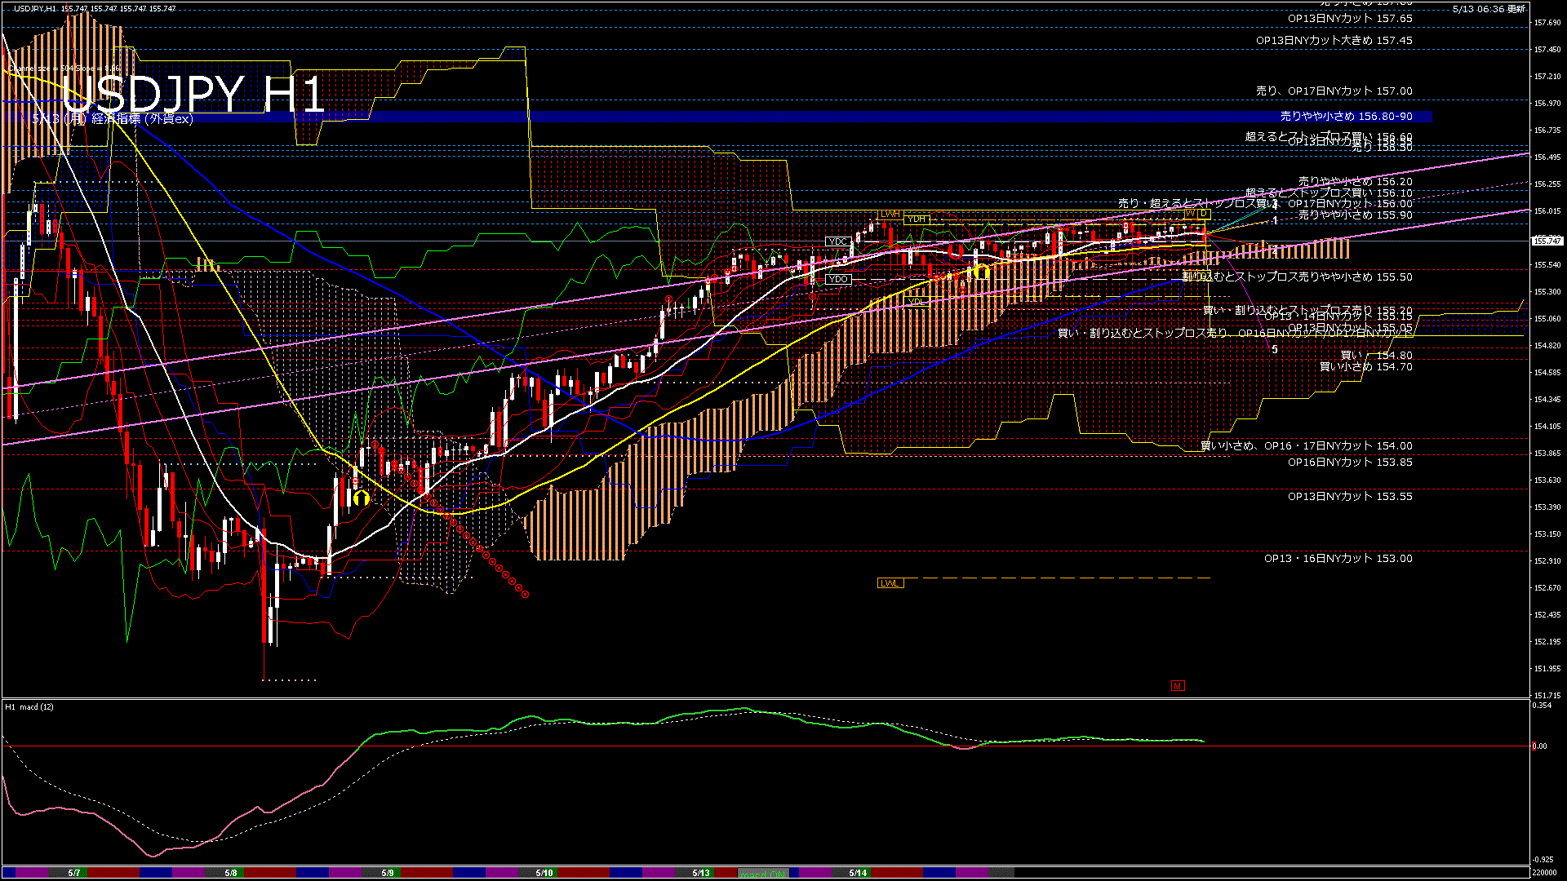This screenshot has width=1567, height=881.
Task: Click the yellow arch marker near 5/13
Action: pyautogui.click(x=982, y=272)
